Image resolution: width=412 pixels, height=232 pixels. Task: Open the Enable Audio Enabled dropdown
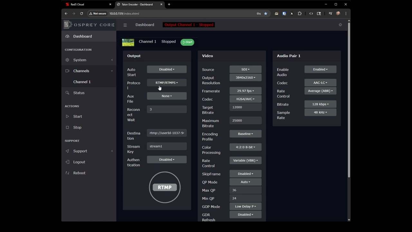[320, 69]
